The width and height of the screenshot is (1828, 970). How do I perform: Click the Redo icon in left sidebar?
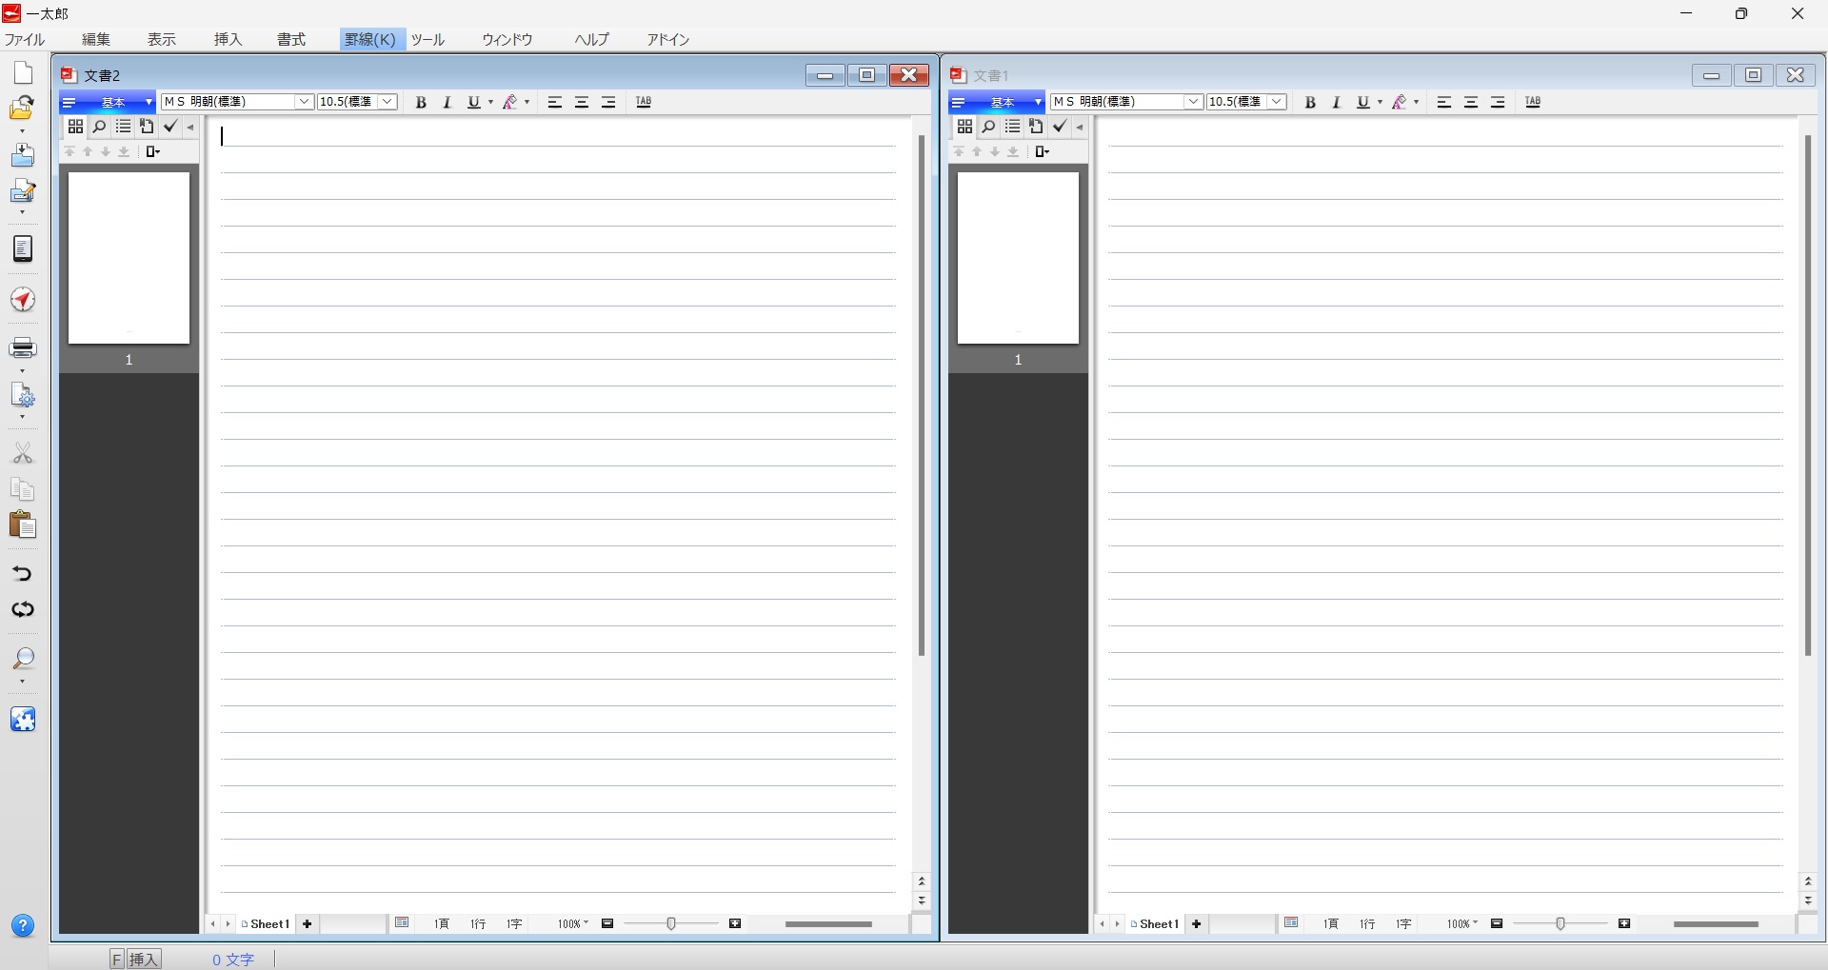(23, 609)
